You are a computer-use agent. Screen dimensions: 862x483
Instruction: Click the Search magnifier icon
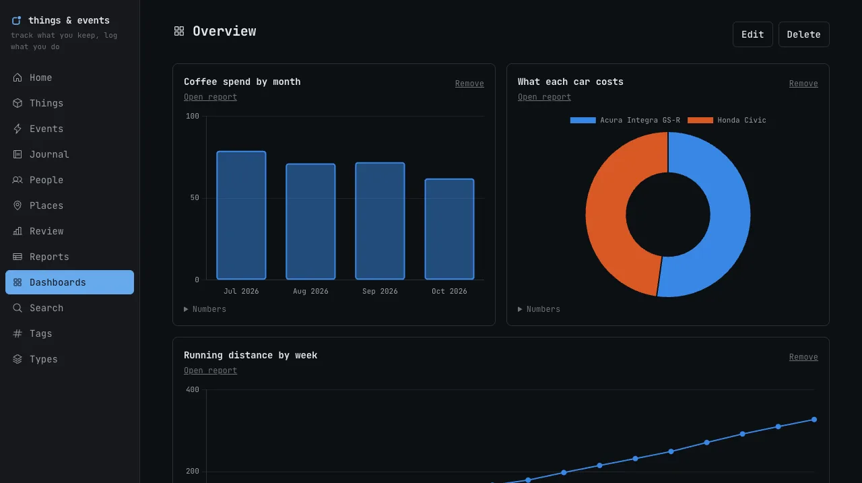pyautogui.click(x=18, y=308)
